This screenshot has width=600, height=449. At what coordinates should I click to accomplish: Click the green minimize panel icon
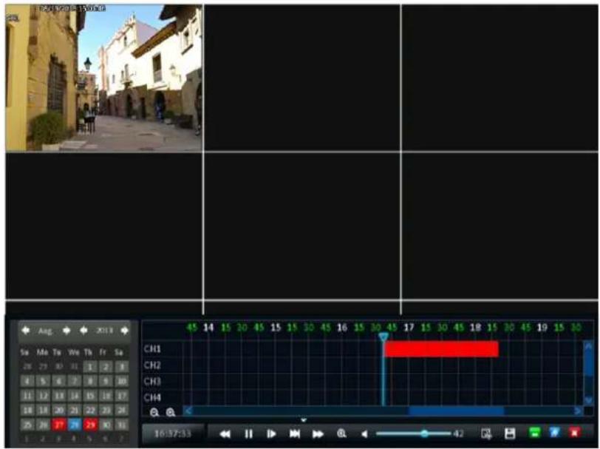pyautogui.click(x=534, y=433)
